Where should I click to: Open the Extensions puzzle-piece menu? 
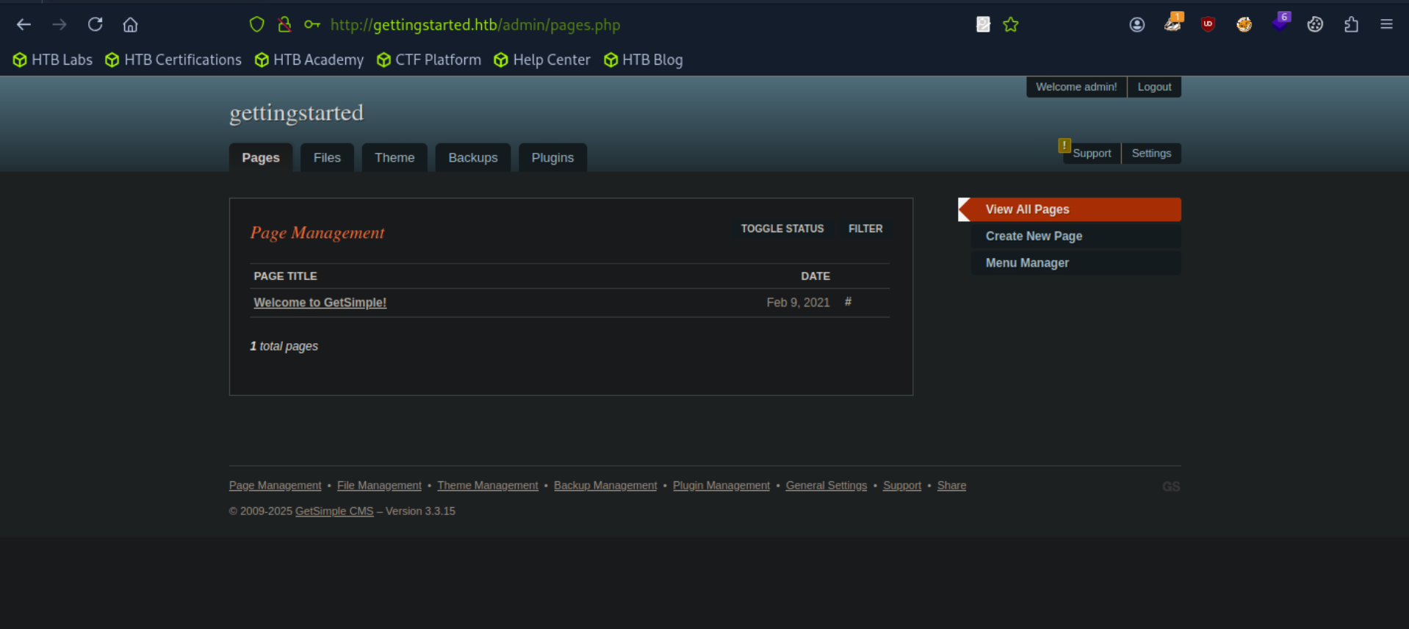pyautogui.click(x=1351, y=24)
